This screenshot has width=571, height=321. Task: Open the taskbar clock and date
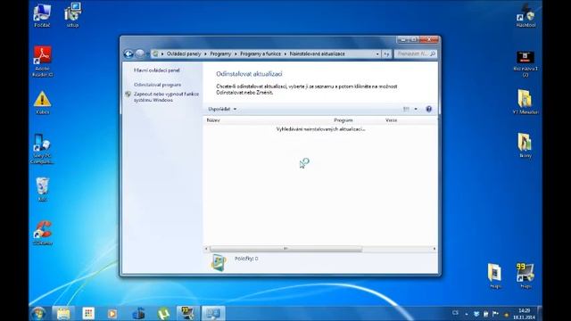click(525, 314)
